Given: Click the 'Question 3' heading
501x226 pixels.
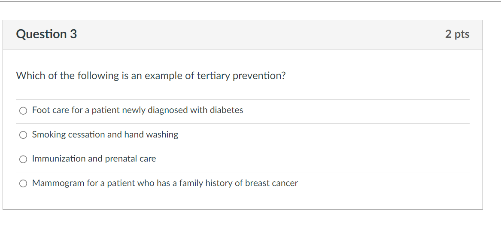Looking at the screenshot, I should [x=46, y=34].
